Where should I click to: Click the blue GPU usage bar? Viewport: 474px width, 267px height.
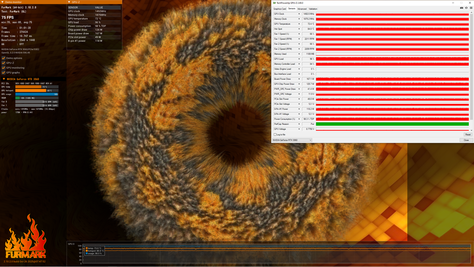[x=37, y=94]
